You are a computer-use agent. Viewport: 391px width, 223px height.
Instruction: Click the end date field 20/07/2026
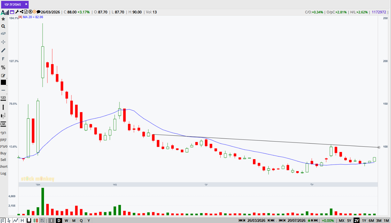tap(297, 220)
